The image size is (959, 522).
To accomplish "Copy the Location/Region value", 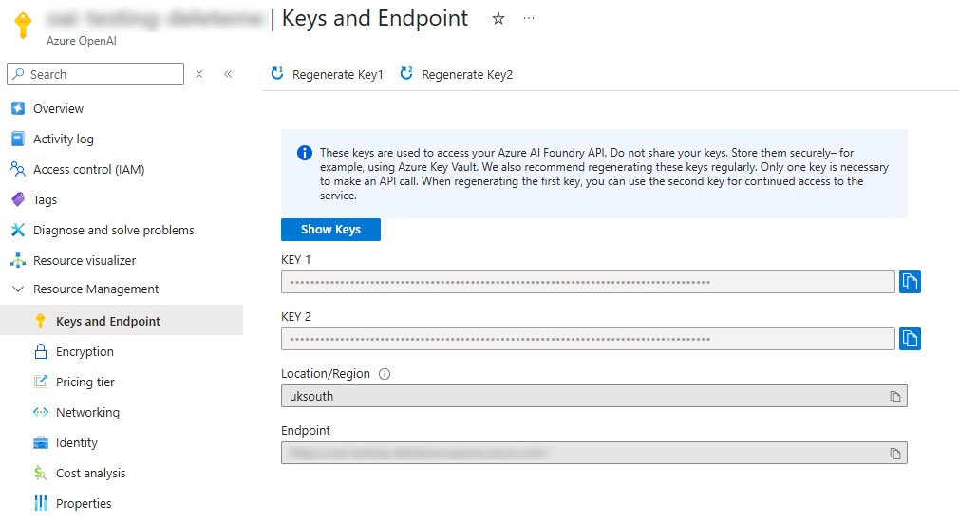I will click(x=894, y=396).
